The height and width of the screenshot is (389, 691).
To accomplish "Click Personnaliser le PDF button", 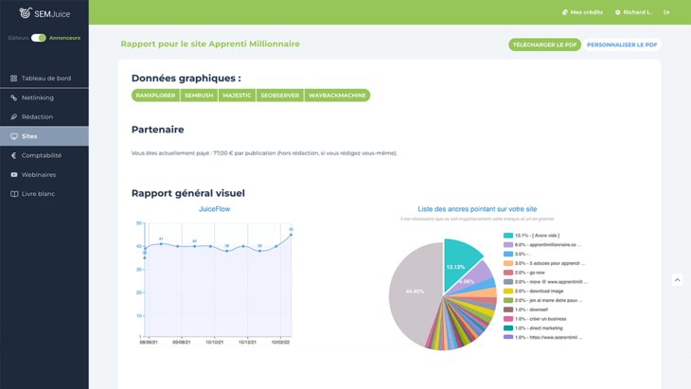I will (x=622, y=44).
